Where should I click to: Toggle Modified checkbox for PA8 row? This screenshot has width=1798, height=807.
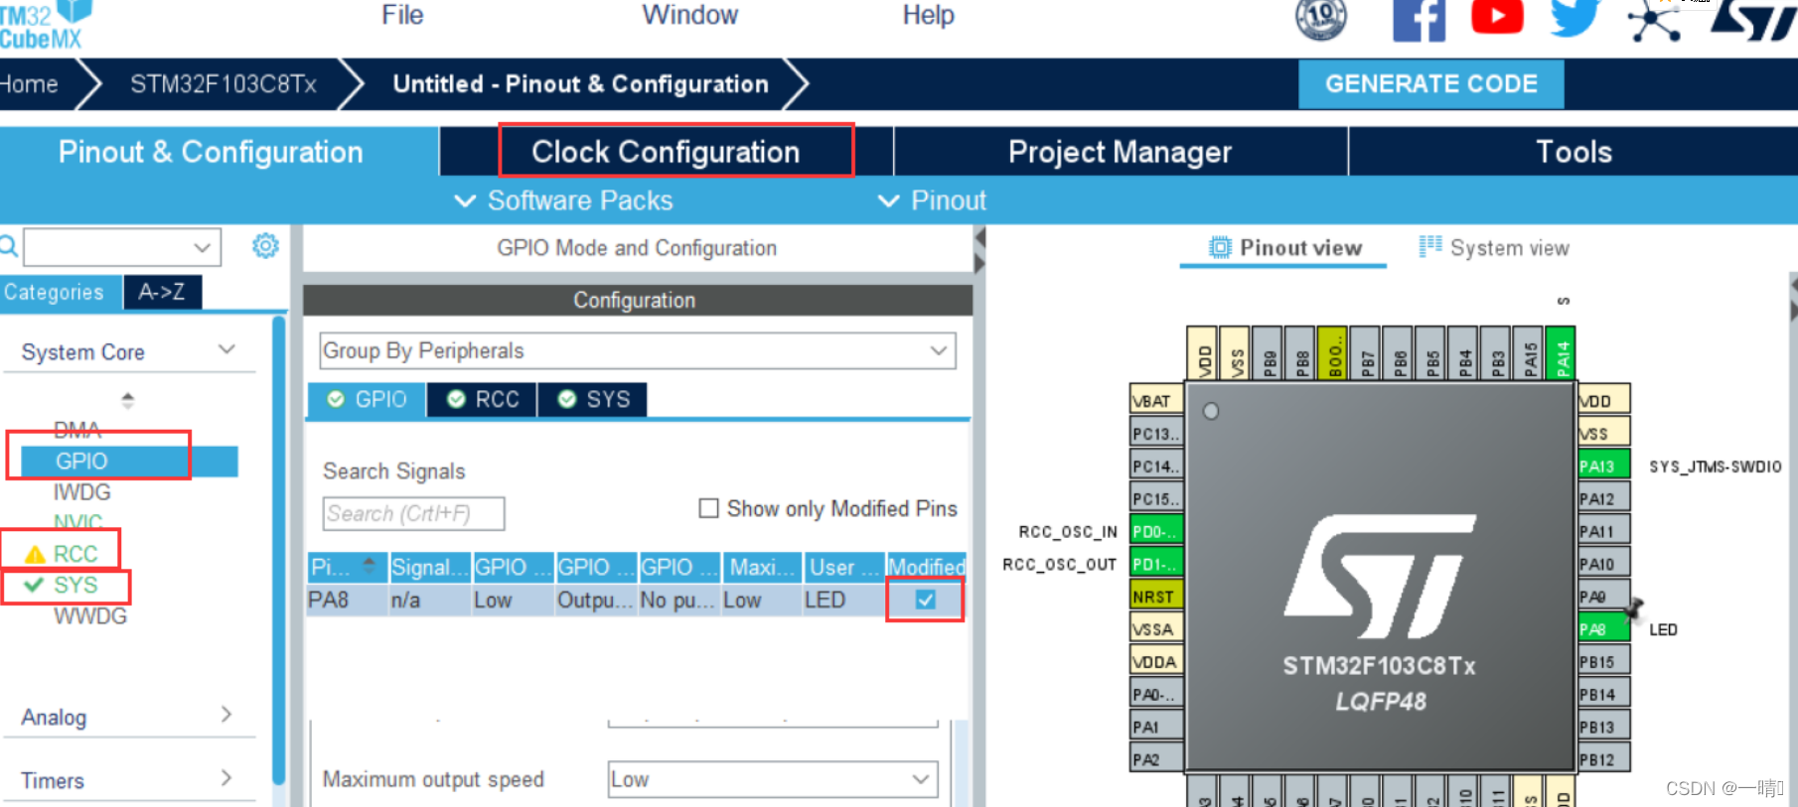[x=925, y=600]
